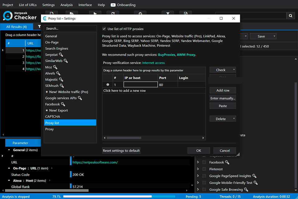Click the key icon next to Majestic
Image resolution: width=298 pixels, height=199 pixels.
point(61,79)
